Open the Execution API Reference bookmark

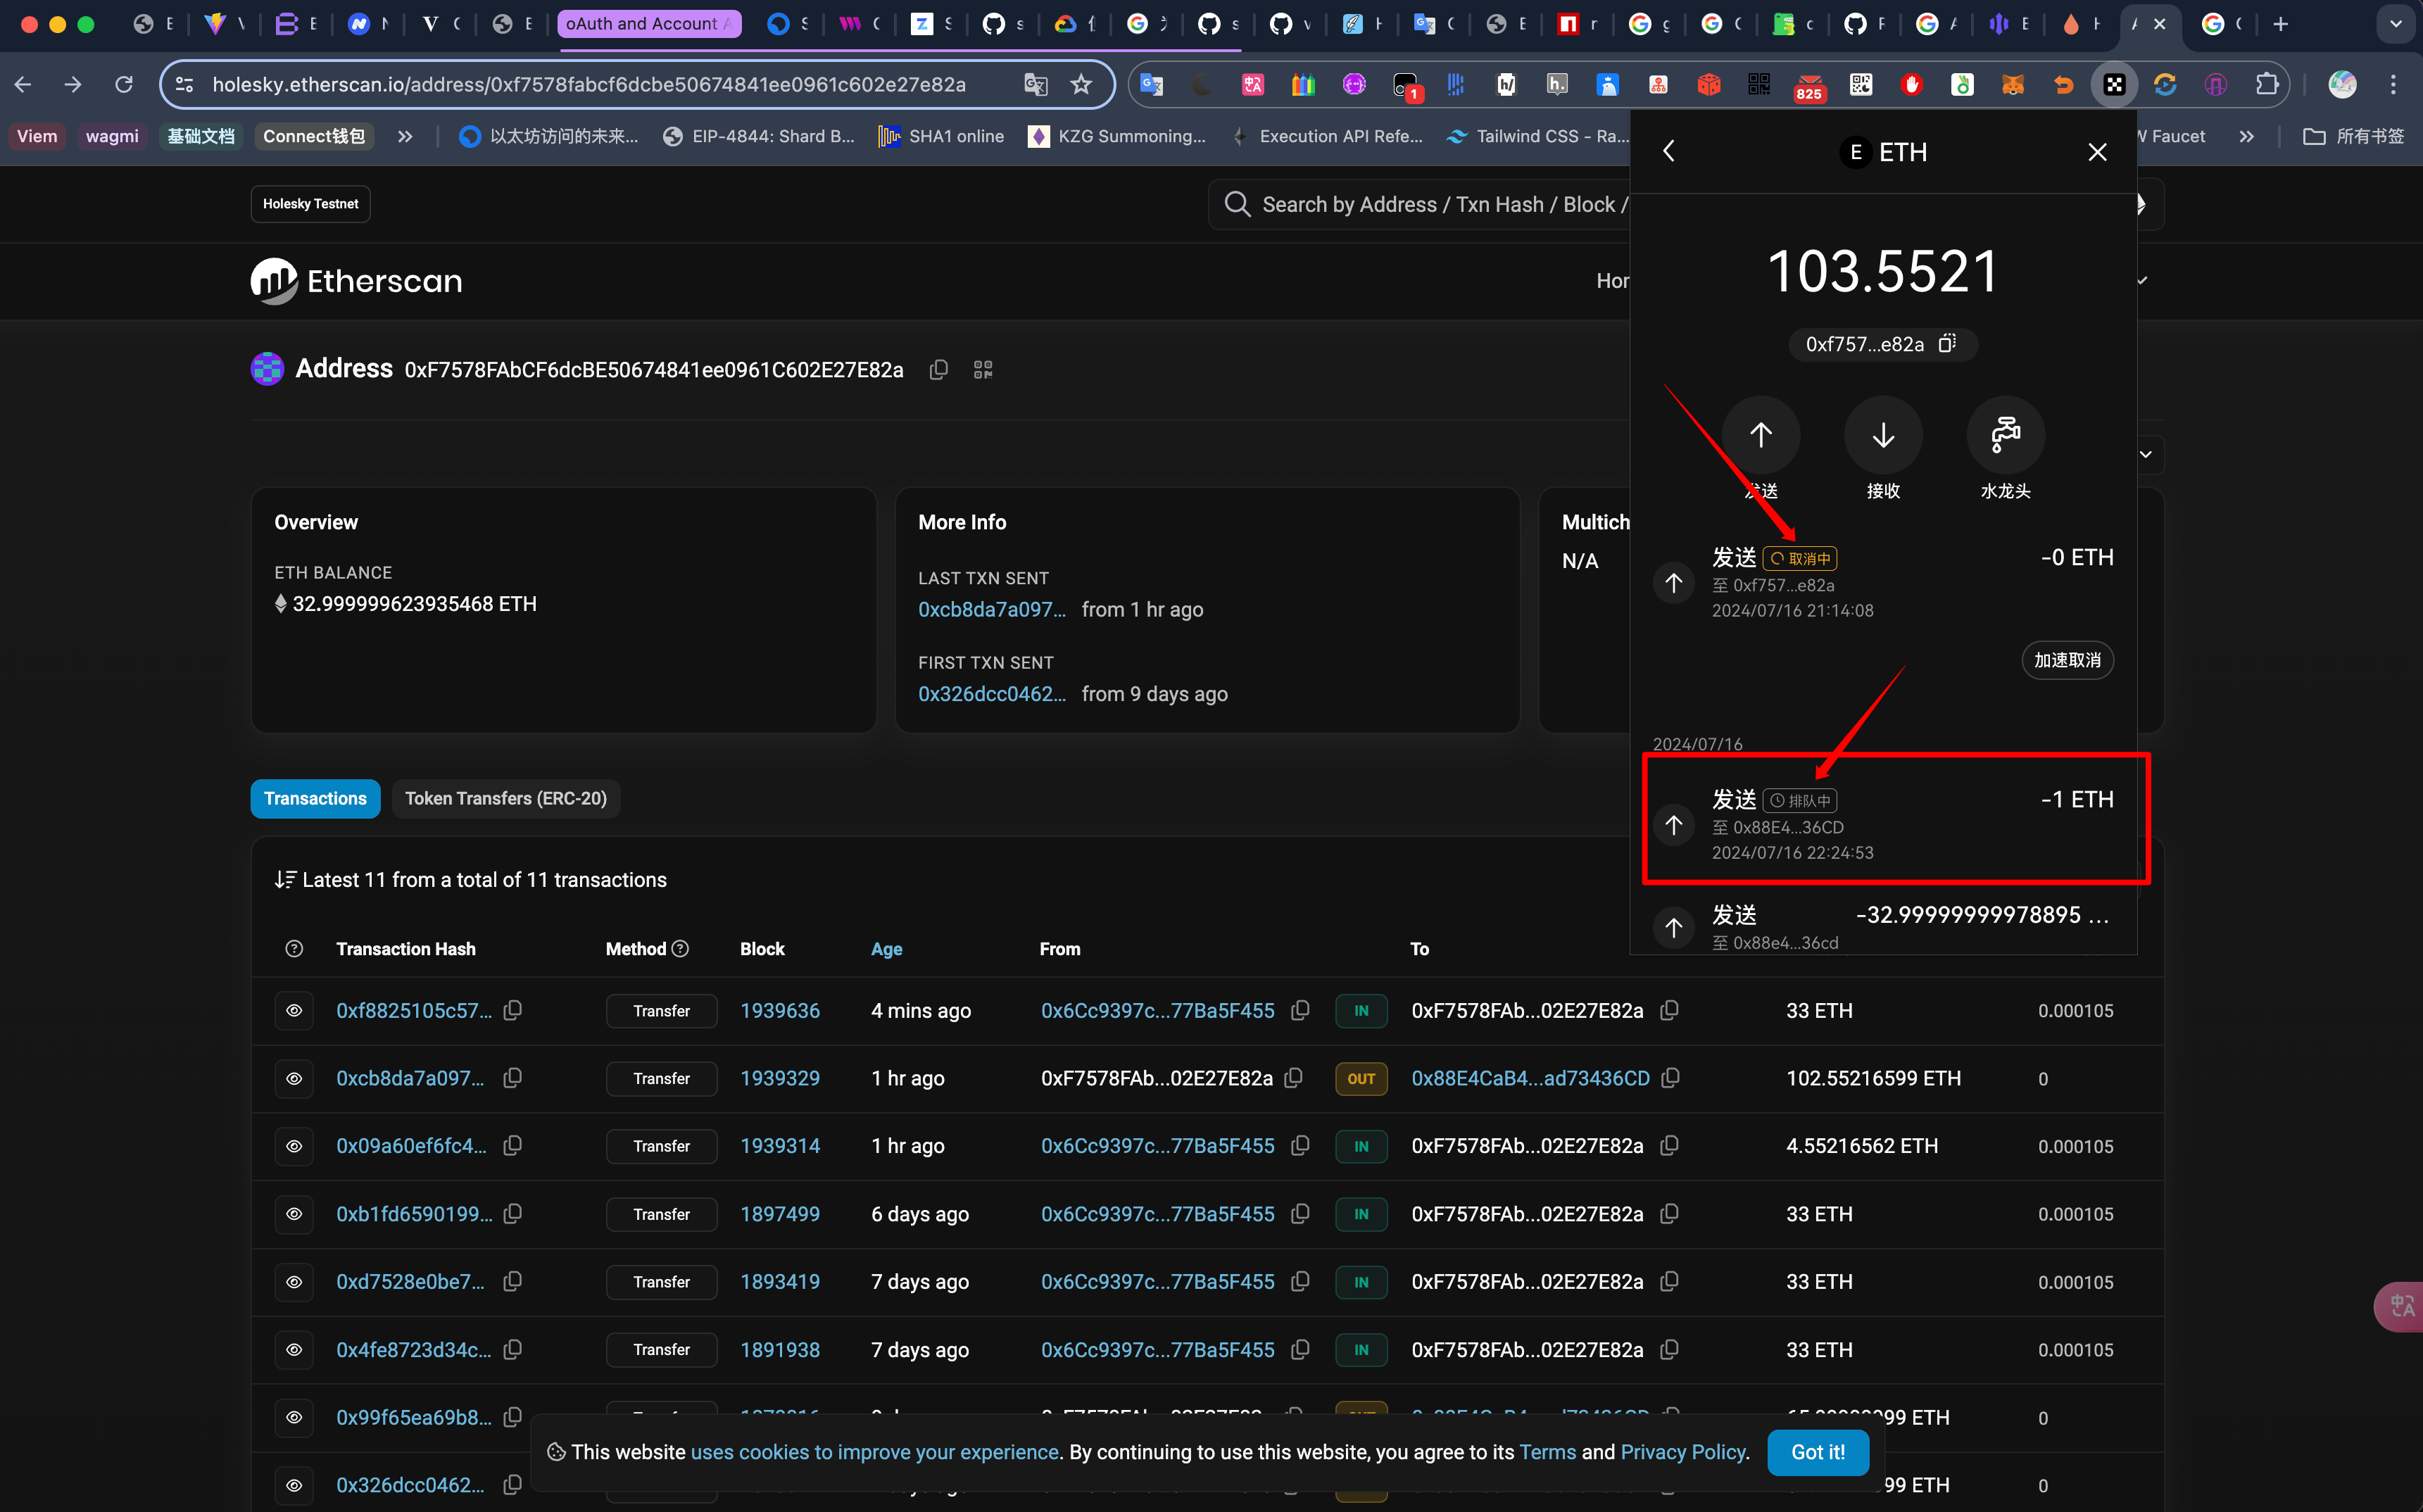coord(1326,136)
